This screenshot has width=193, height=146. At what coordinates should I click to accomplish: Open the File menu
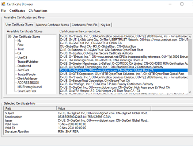pos(3,11)
